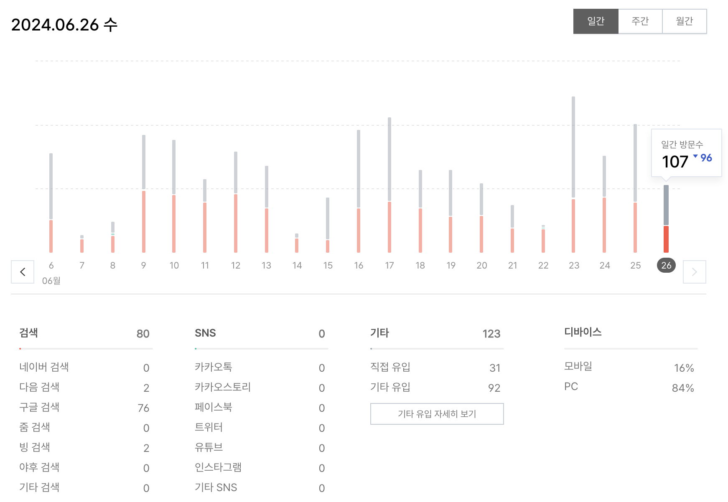This screenshot has width=728, height=502.
Task: Click the 다음 검색 row
Action: [86, 387]
